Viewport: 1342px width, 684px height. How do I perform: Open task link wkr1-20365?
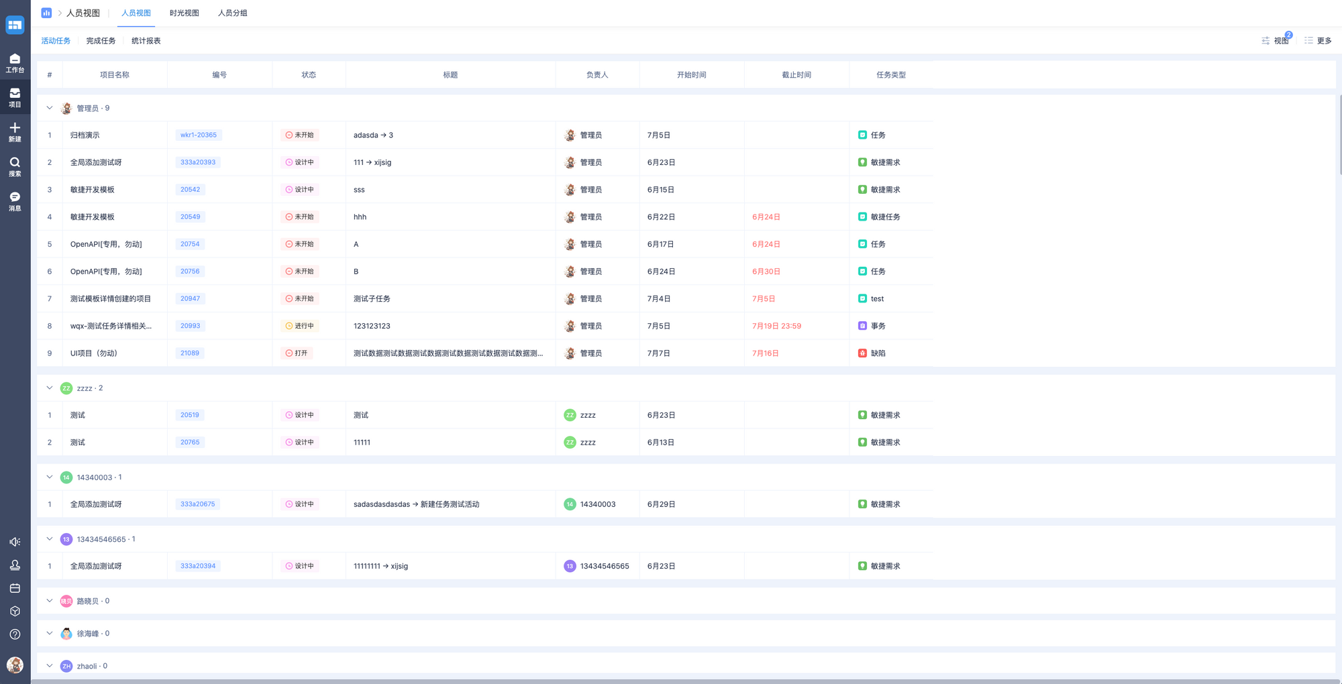pos(199,135)
